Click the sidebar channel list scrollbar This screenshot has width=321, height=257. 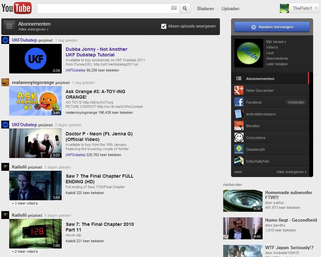tap(311, 125)
